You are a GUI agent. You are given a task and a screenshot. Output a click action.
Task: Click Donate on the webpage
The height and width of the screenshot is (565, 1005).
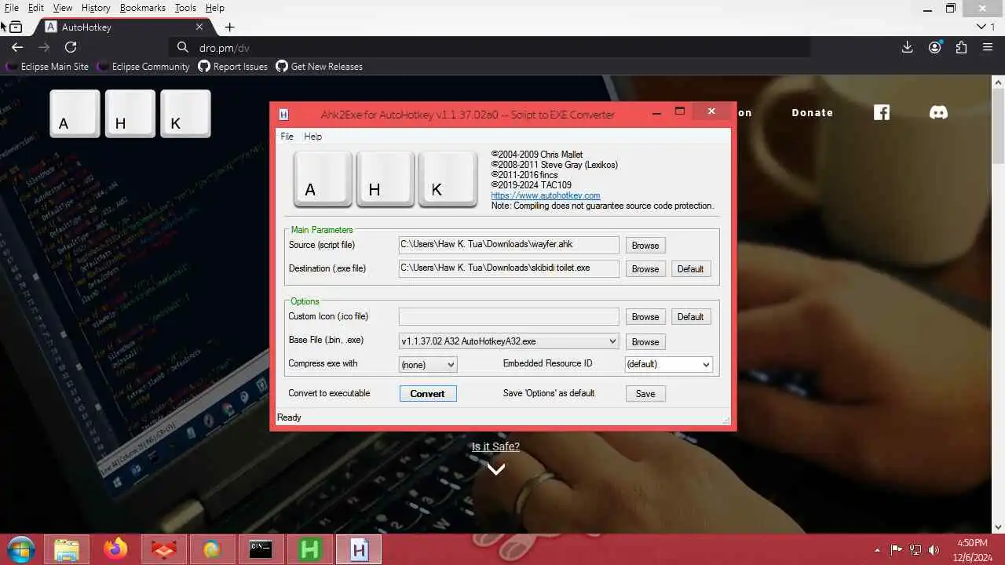click(812, 112)
